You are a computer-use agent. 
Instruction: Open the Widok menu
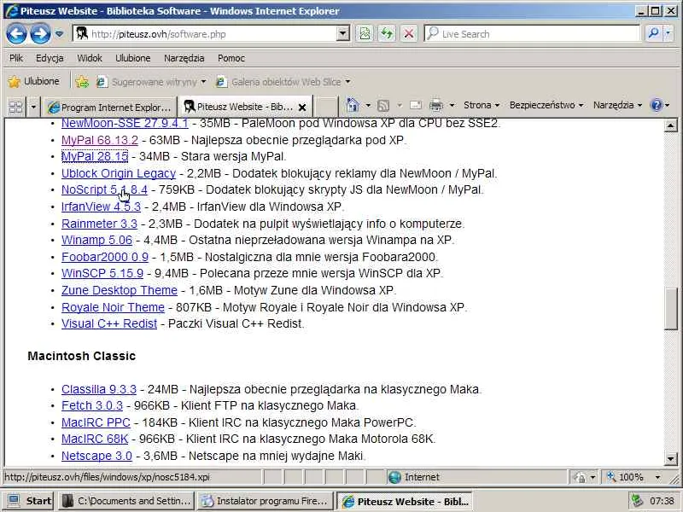pos(90,58)
